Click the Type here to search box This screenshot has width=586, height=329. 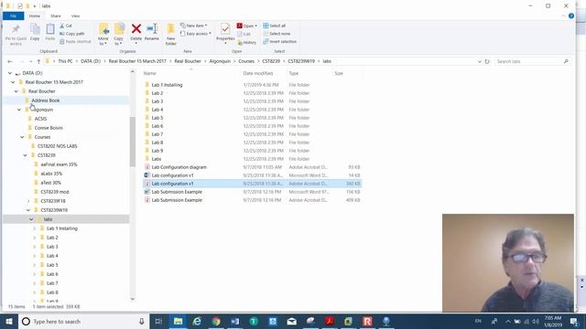82,321
